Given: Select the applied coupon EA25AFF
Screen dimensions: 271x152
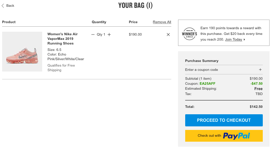Looking at the screenshot, I should coord(207,84).
